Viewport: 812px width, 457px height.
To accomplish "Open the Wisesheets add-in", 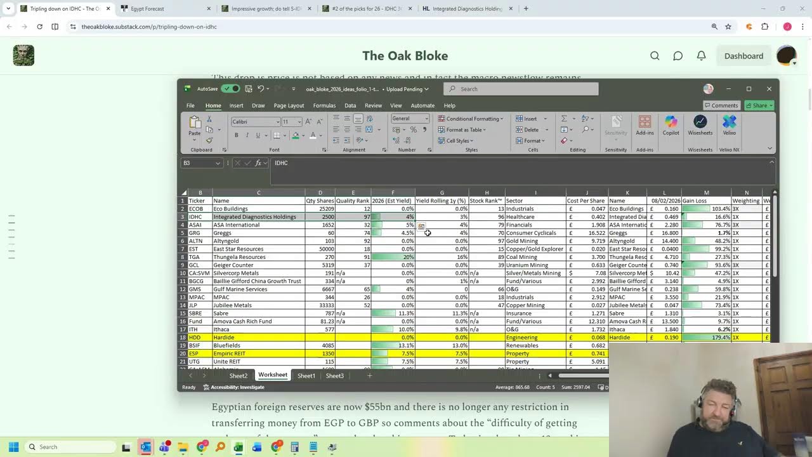I will [x=700, y=124].
